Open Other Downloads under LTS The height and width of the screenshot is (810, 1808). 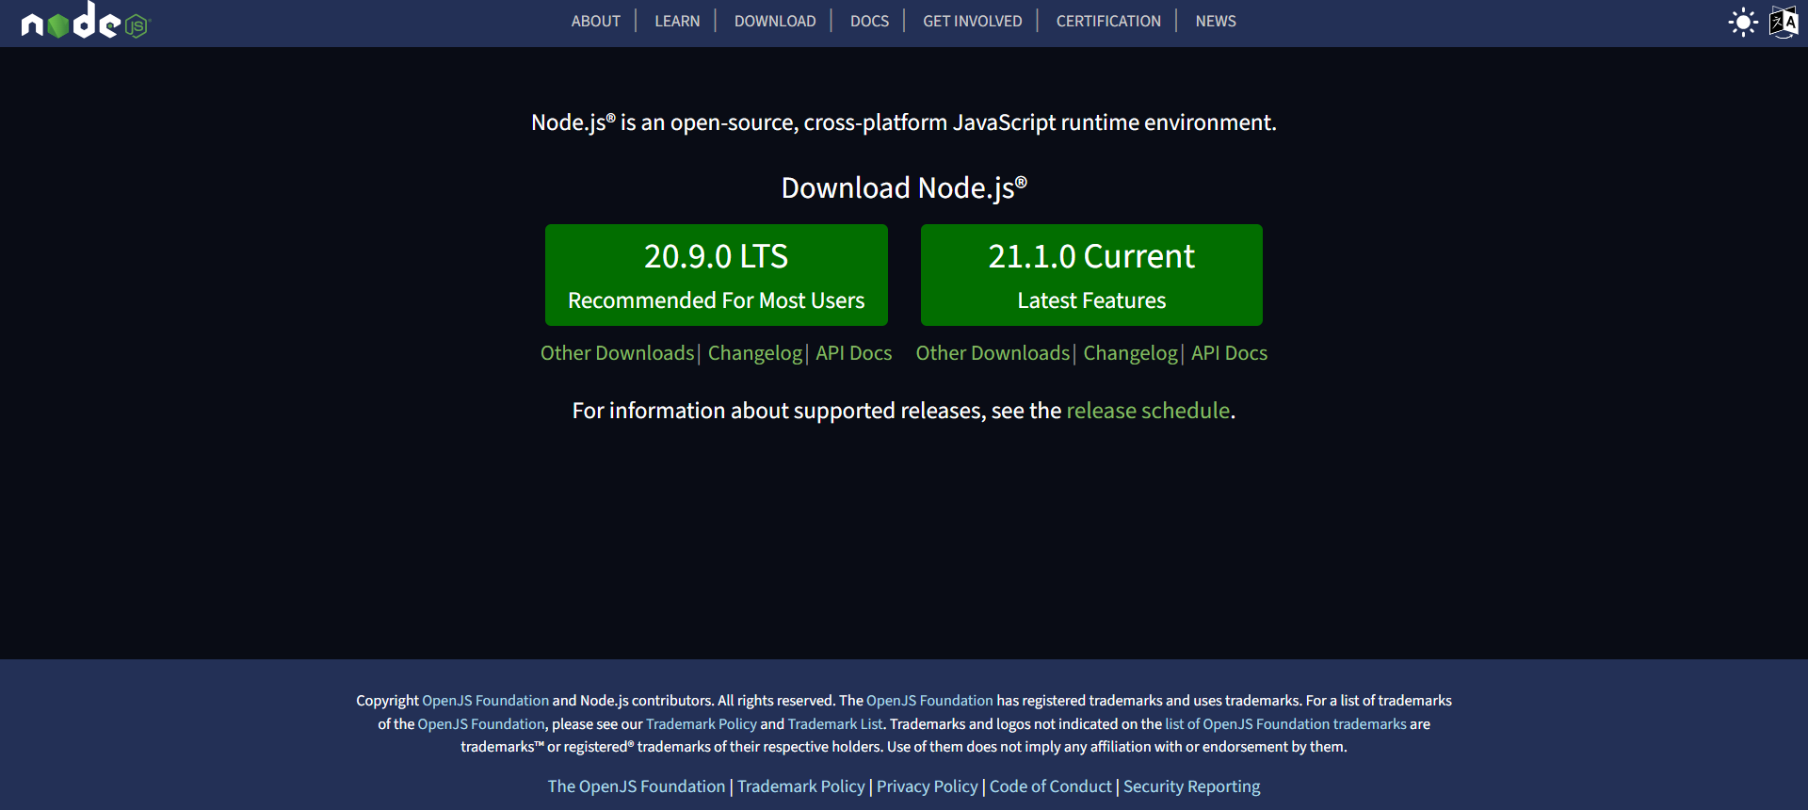click(617, 353)
